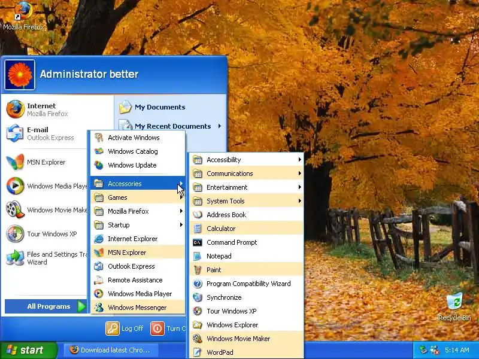Open Notepad
This screenshot has height=359, width=479.
(247, 256)
